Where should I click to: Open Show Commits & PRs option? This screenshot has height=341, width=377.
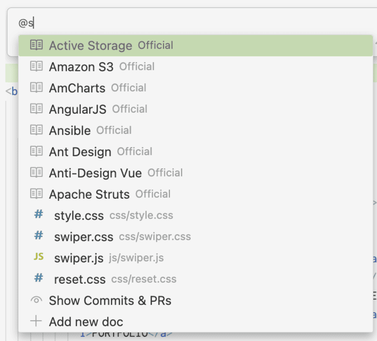196,300
